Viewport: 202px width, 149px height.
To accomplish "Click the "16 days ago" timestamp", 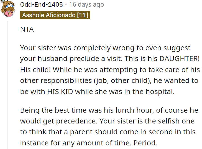I will click(x=86, y=4).
